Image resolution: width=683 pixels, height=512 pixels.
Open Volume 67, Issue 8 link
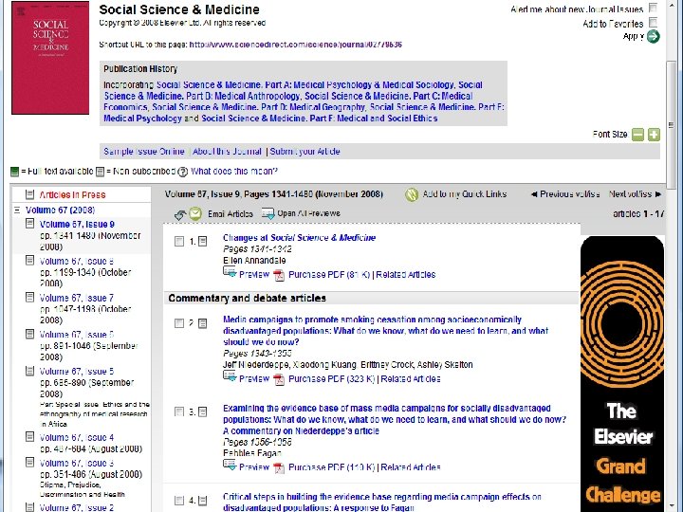point(77,262)
